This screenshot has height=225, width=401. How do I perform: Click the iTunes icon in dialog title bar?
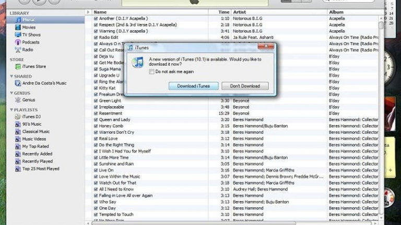(130, 48)
